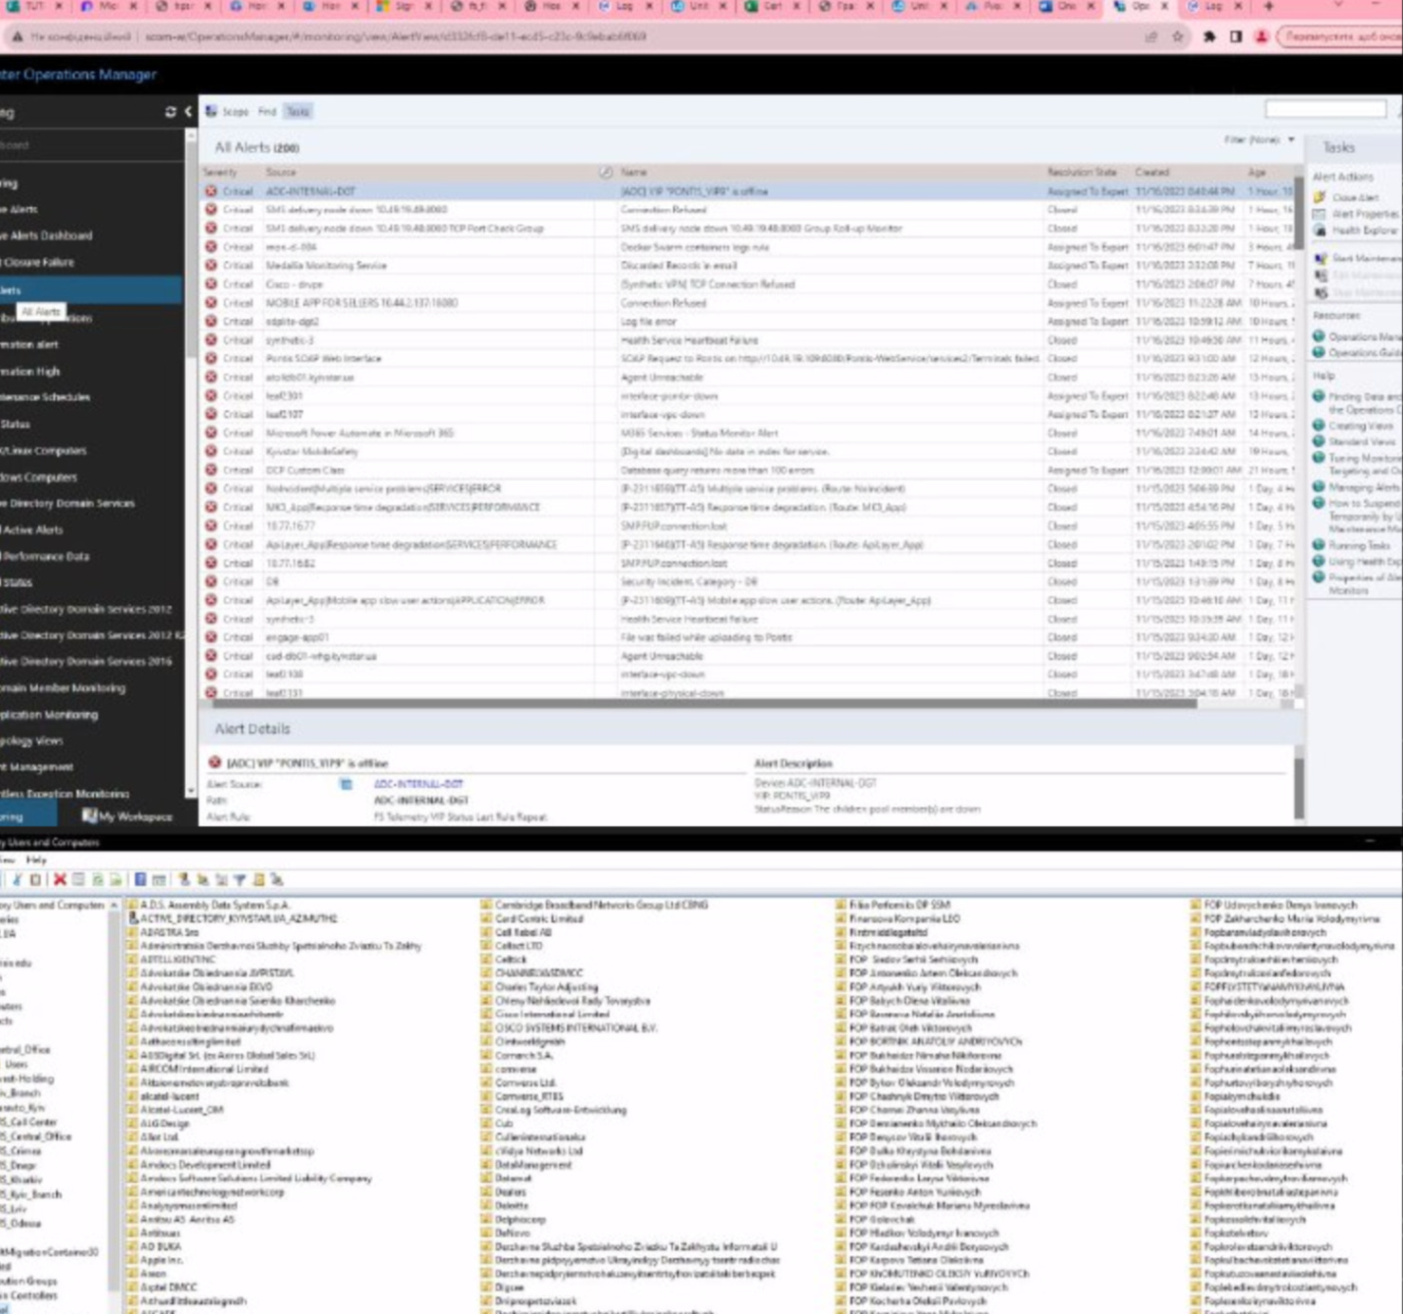The image size is (1403, 1314).
Task: Click critical icon of MOBILE APP FOR SELLERS row
Action: click(x=211, y=303)
